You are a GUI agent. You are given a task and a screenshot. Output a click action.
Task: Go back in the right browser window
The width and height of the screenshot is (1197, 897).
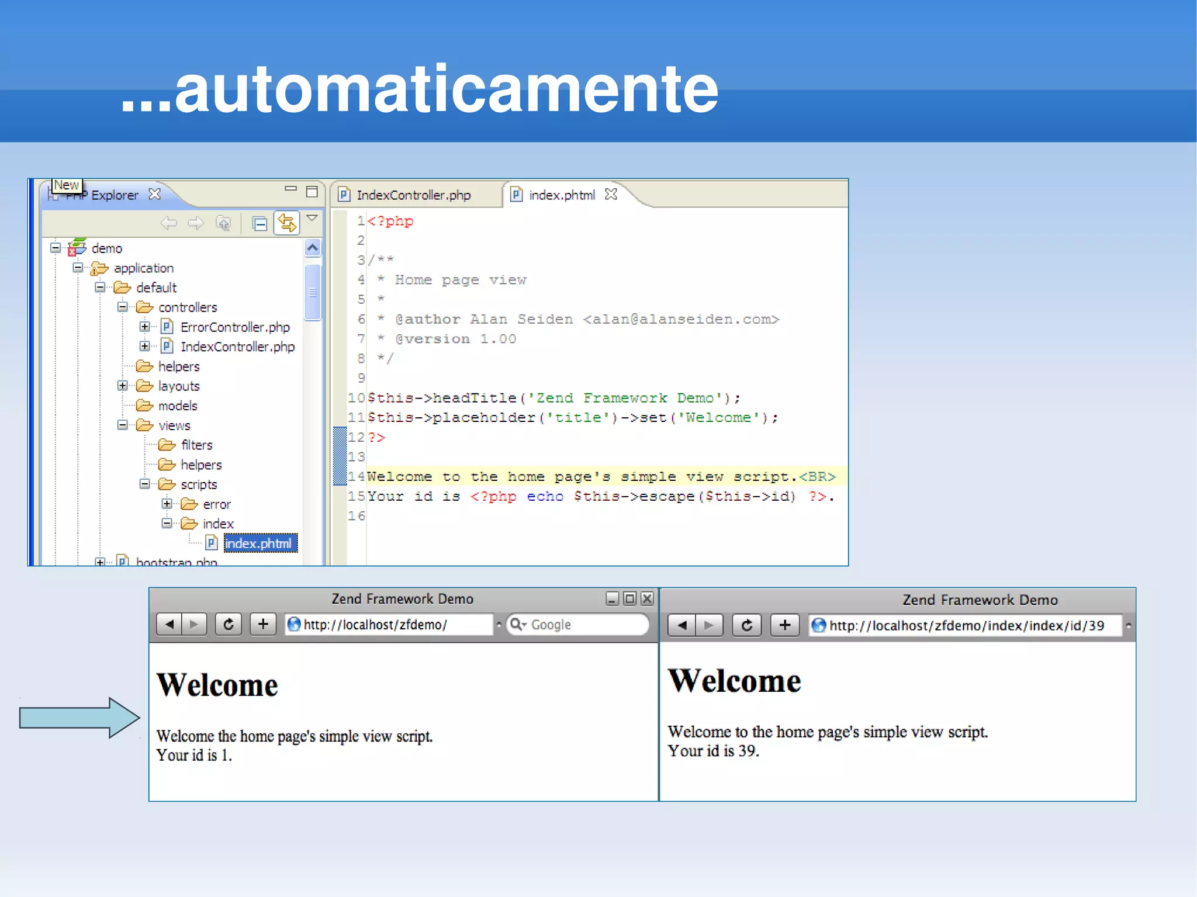[681, 625]
